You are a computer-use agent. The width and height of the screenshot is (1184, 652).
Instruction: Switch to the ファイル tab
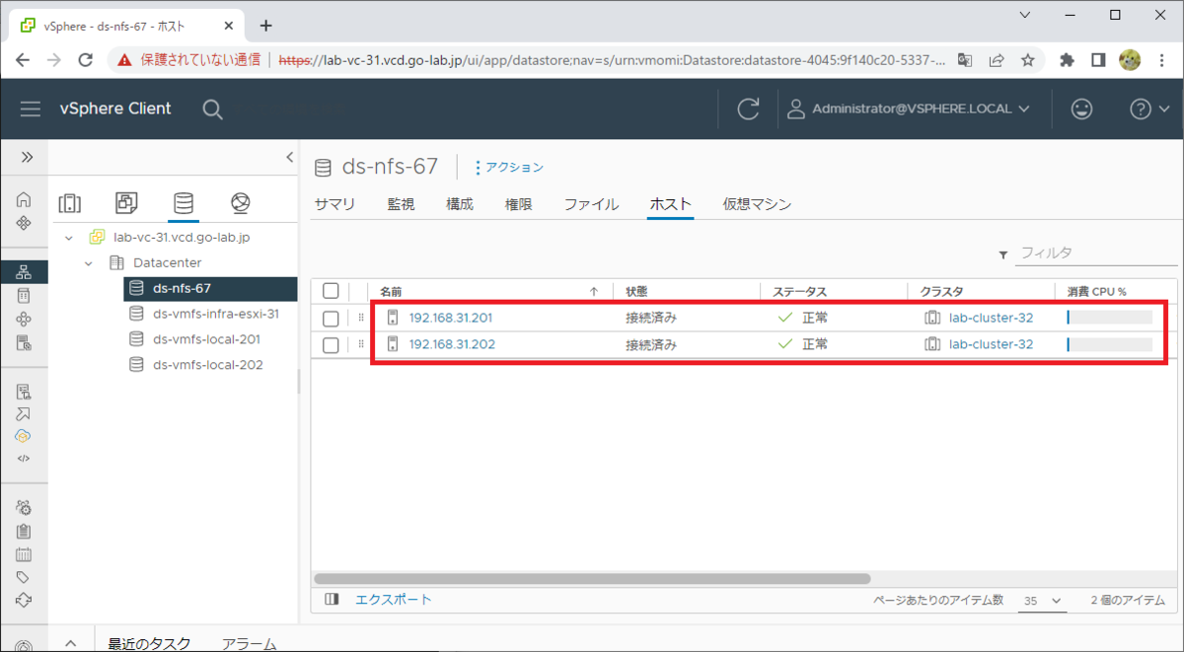point(591,204)
